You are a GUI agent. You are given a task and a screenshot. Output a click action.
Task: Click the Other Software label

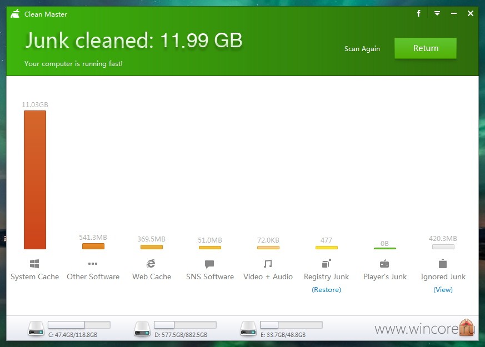point(93,276)
